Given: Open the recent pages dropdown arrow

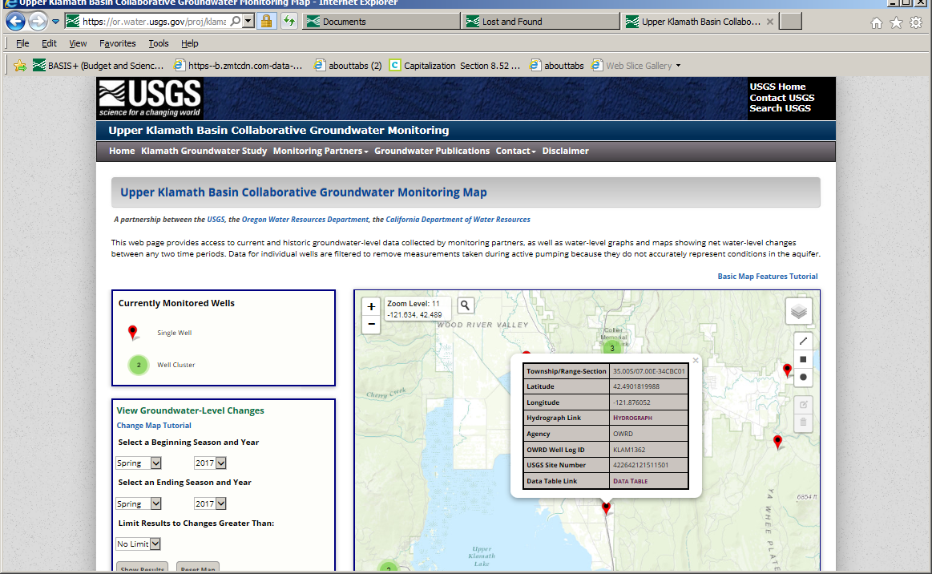Looking at the screenshot, I should click(x=55, y=22).
